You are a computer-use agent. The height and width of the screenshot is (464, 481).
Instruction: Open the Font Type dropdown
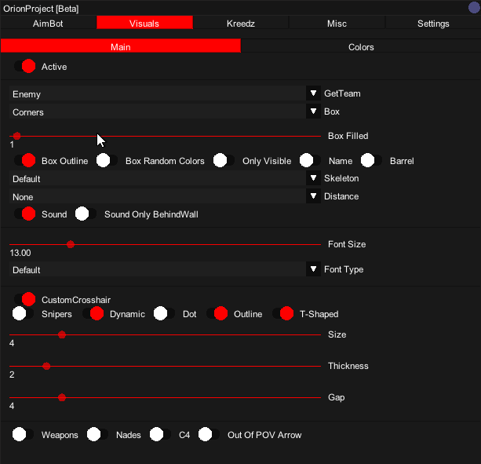pyautogui.click(x=313, y=269)
